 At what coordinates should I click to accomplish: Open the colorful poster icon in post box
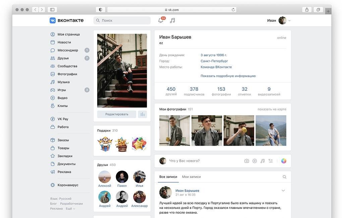point(284,161)
